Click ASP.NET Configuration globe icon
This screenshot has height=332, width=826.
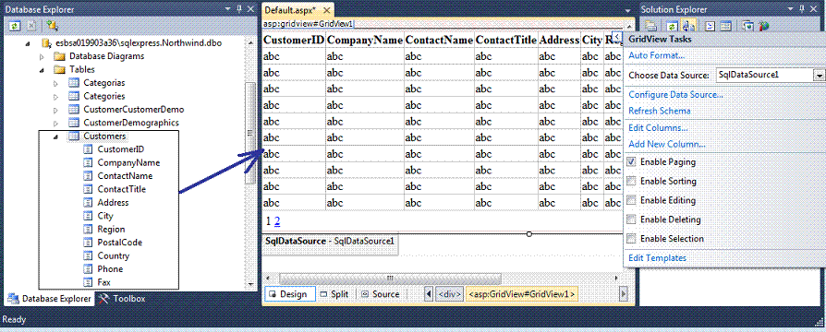(764, 25)
